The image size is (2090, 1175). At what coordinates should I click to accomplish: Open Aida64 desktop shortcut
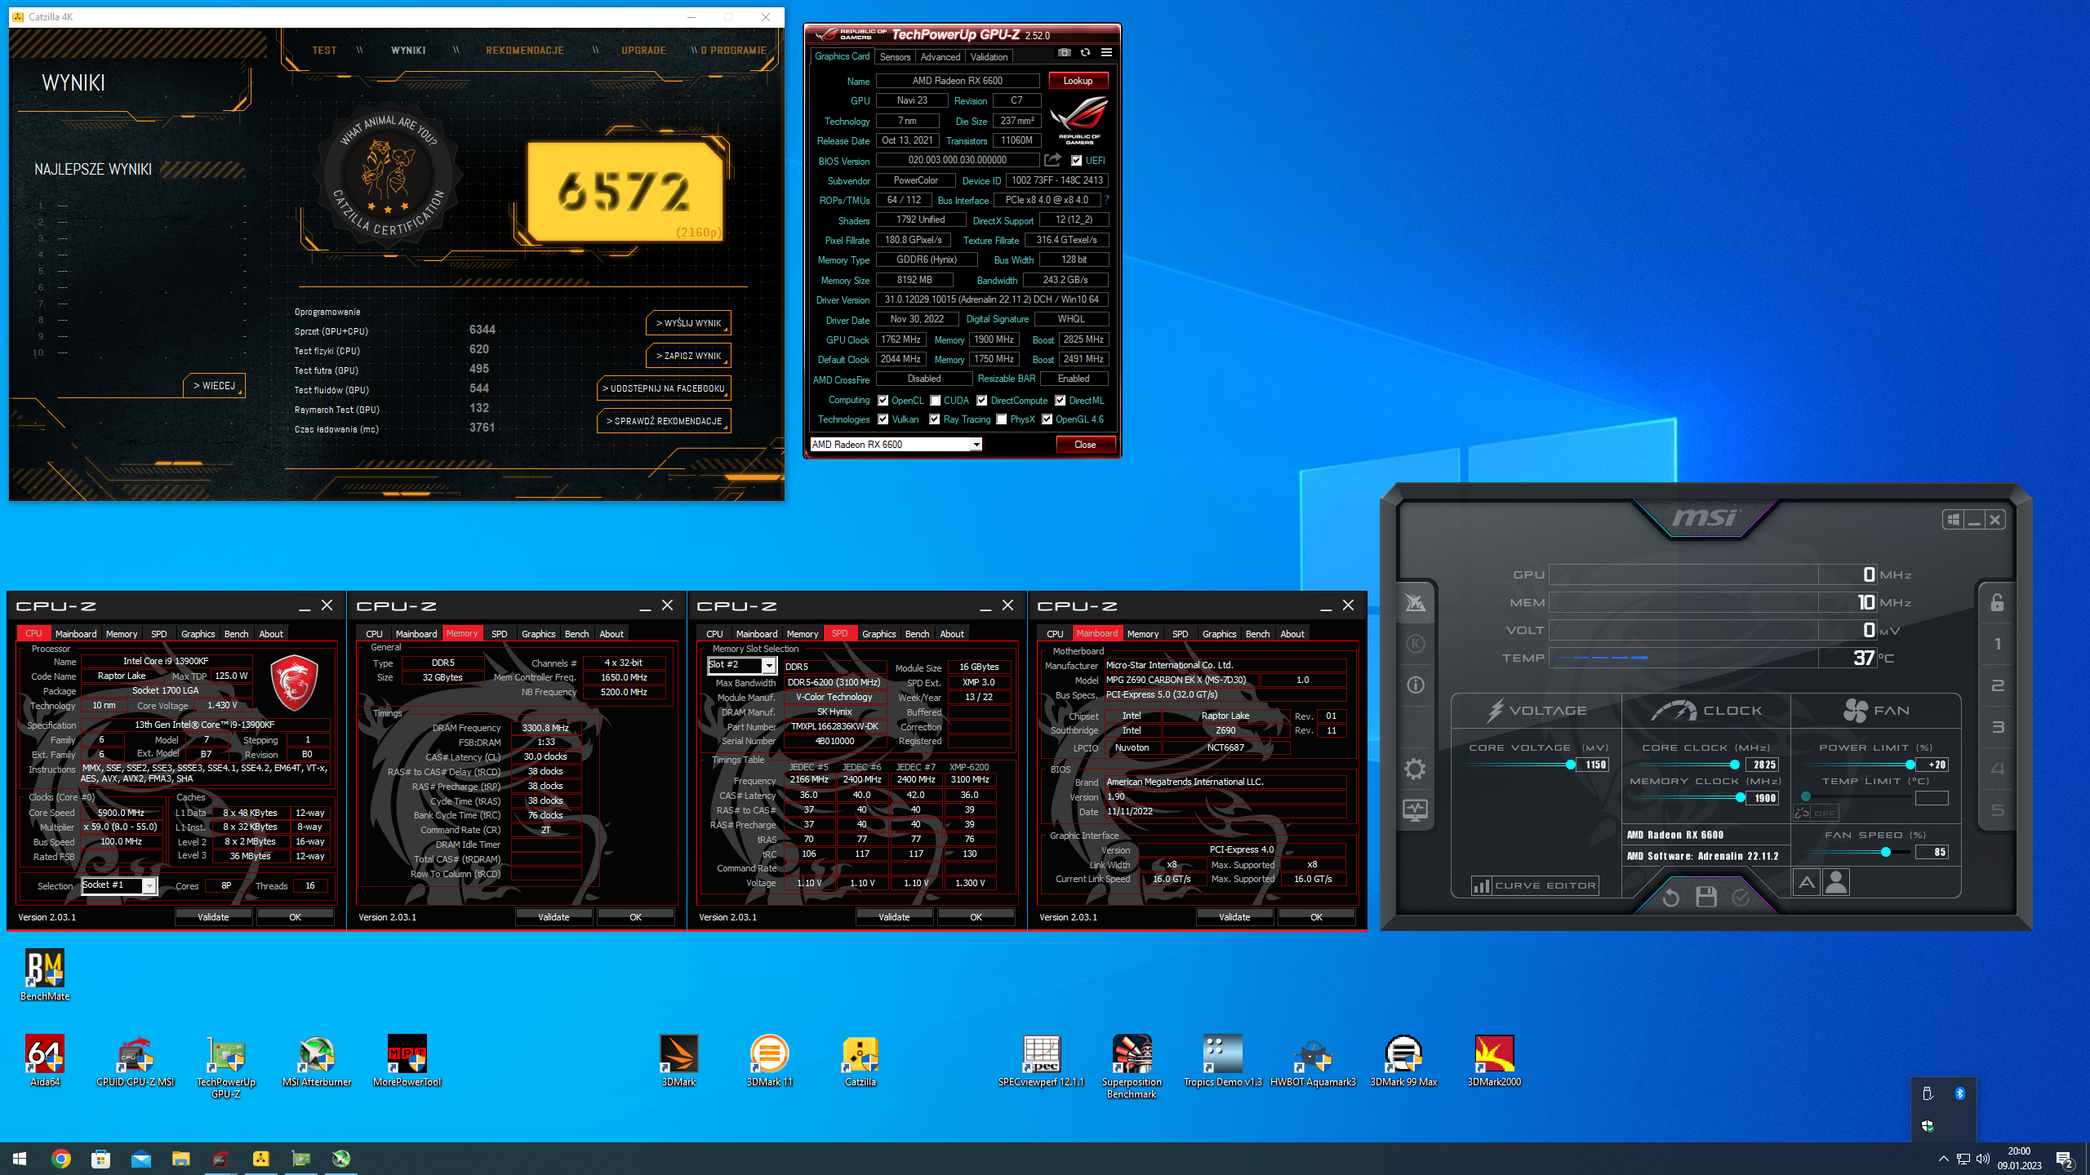(x=45, y=1061)
